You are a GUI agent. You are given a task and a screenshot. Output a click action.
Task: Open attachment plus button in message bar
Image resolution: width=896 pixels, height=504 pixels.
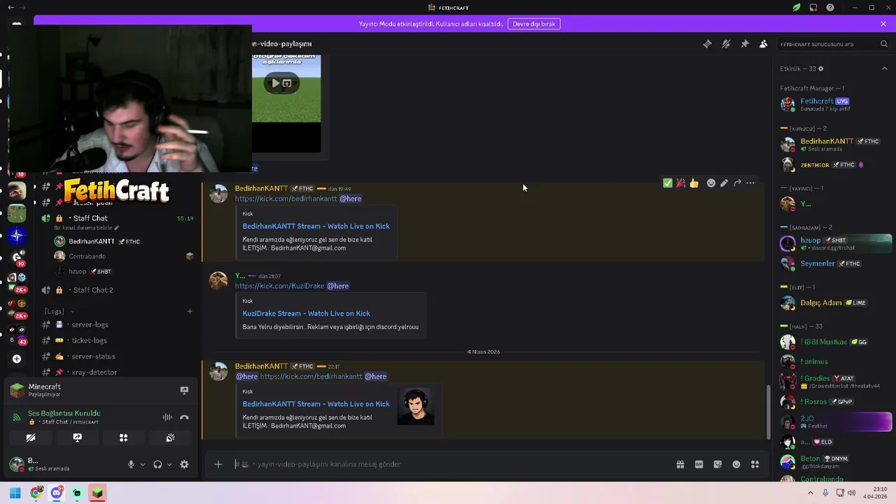(x=218, y=464)
